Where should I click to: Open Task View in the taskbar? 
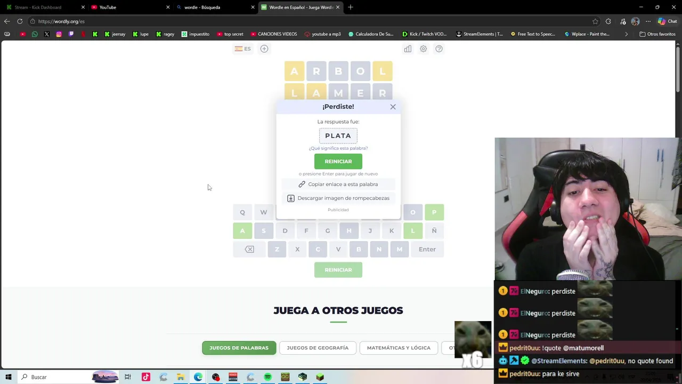tap(128, 377)
